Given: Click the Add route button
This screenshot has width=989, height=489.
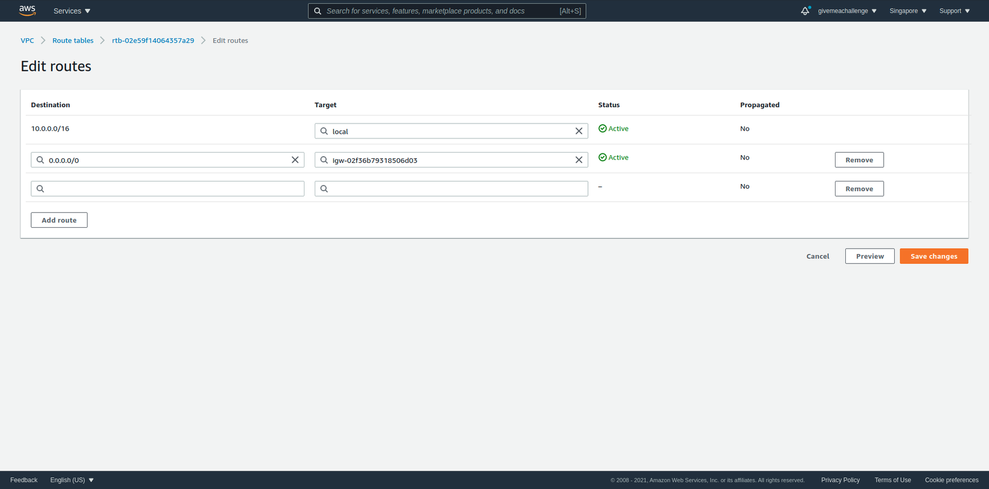Looking at the screenshot, I should tap(59, 220).
